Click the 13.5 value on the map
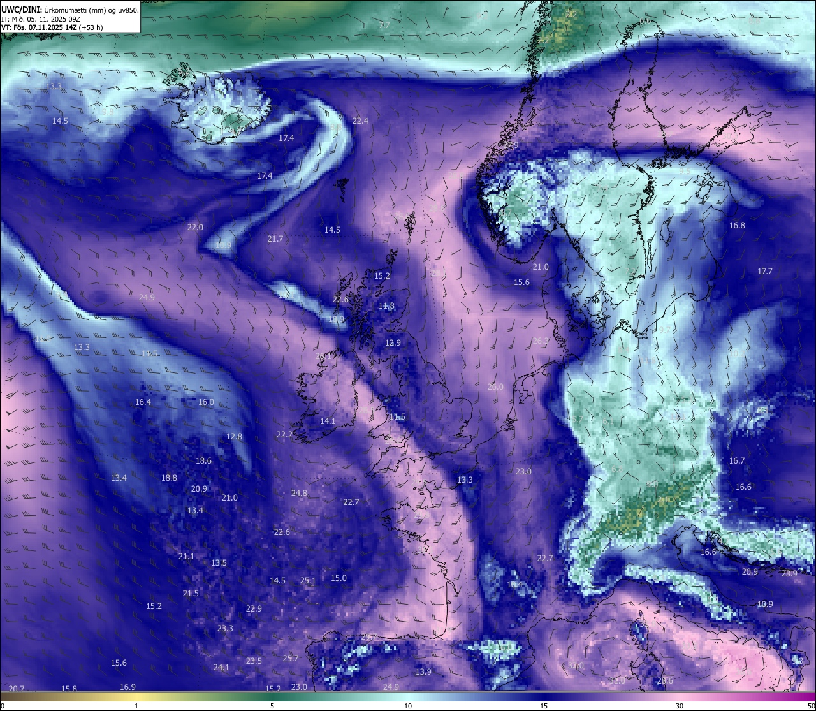 click(219, 562)
